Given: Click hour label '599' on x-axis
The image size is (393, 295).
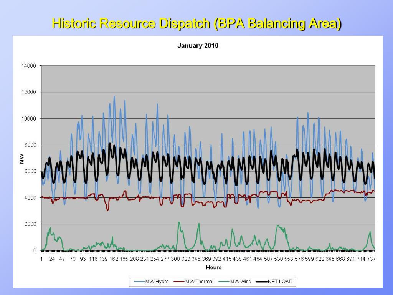Looking at the screenshot, I should tap(310, 259).
